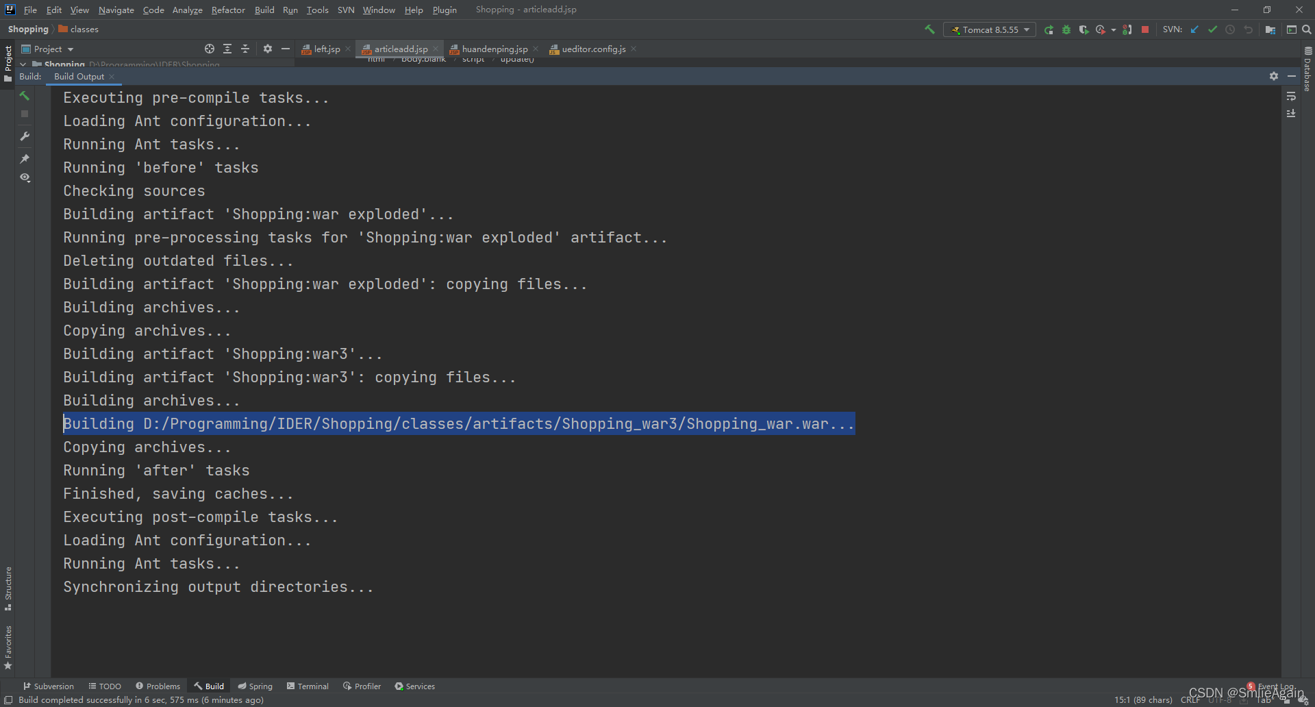Open the Problems tool window
Image resolution: width=1315 pixels, height=707 pixels.
(158, 686)
